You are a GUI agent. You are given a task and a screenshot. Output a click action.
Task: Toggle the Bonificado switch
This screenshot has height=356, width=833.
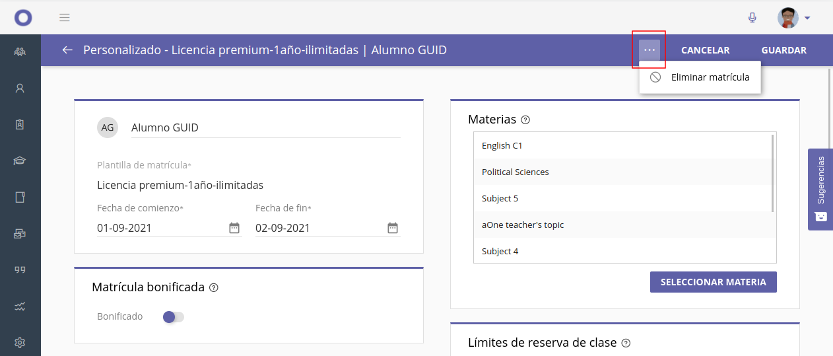click(174, 317)
